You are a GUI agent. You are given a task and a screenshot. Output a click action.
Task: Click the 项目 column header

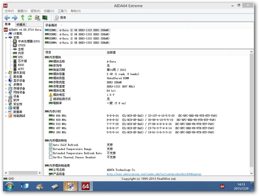click(x=48, y=52)
